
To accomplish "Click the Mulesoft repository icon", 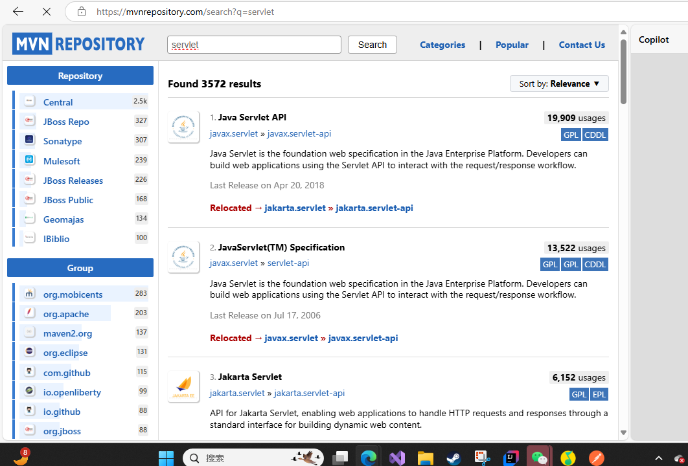I will point(29,160).
